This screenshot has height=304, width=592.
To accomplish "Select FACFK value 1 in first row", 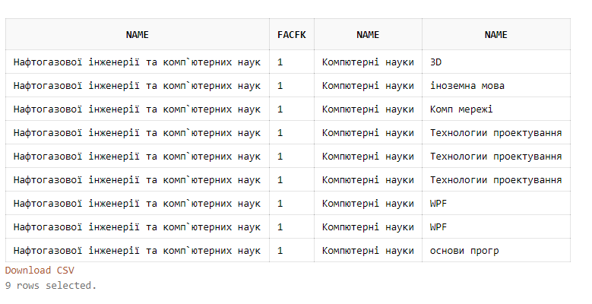I will pos(292,62).
